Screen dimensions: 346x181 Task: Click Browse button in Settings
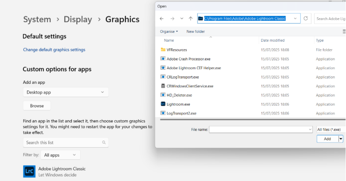[x=37, y=106]
